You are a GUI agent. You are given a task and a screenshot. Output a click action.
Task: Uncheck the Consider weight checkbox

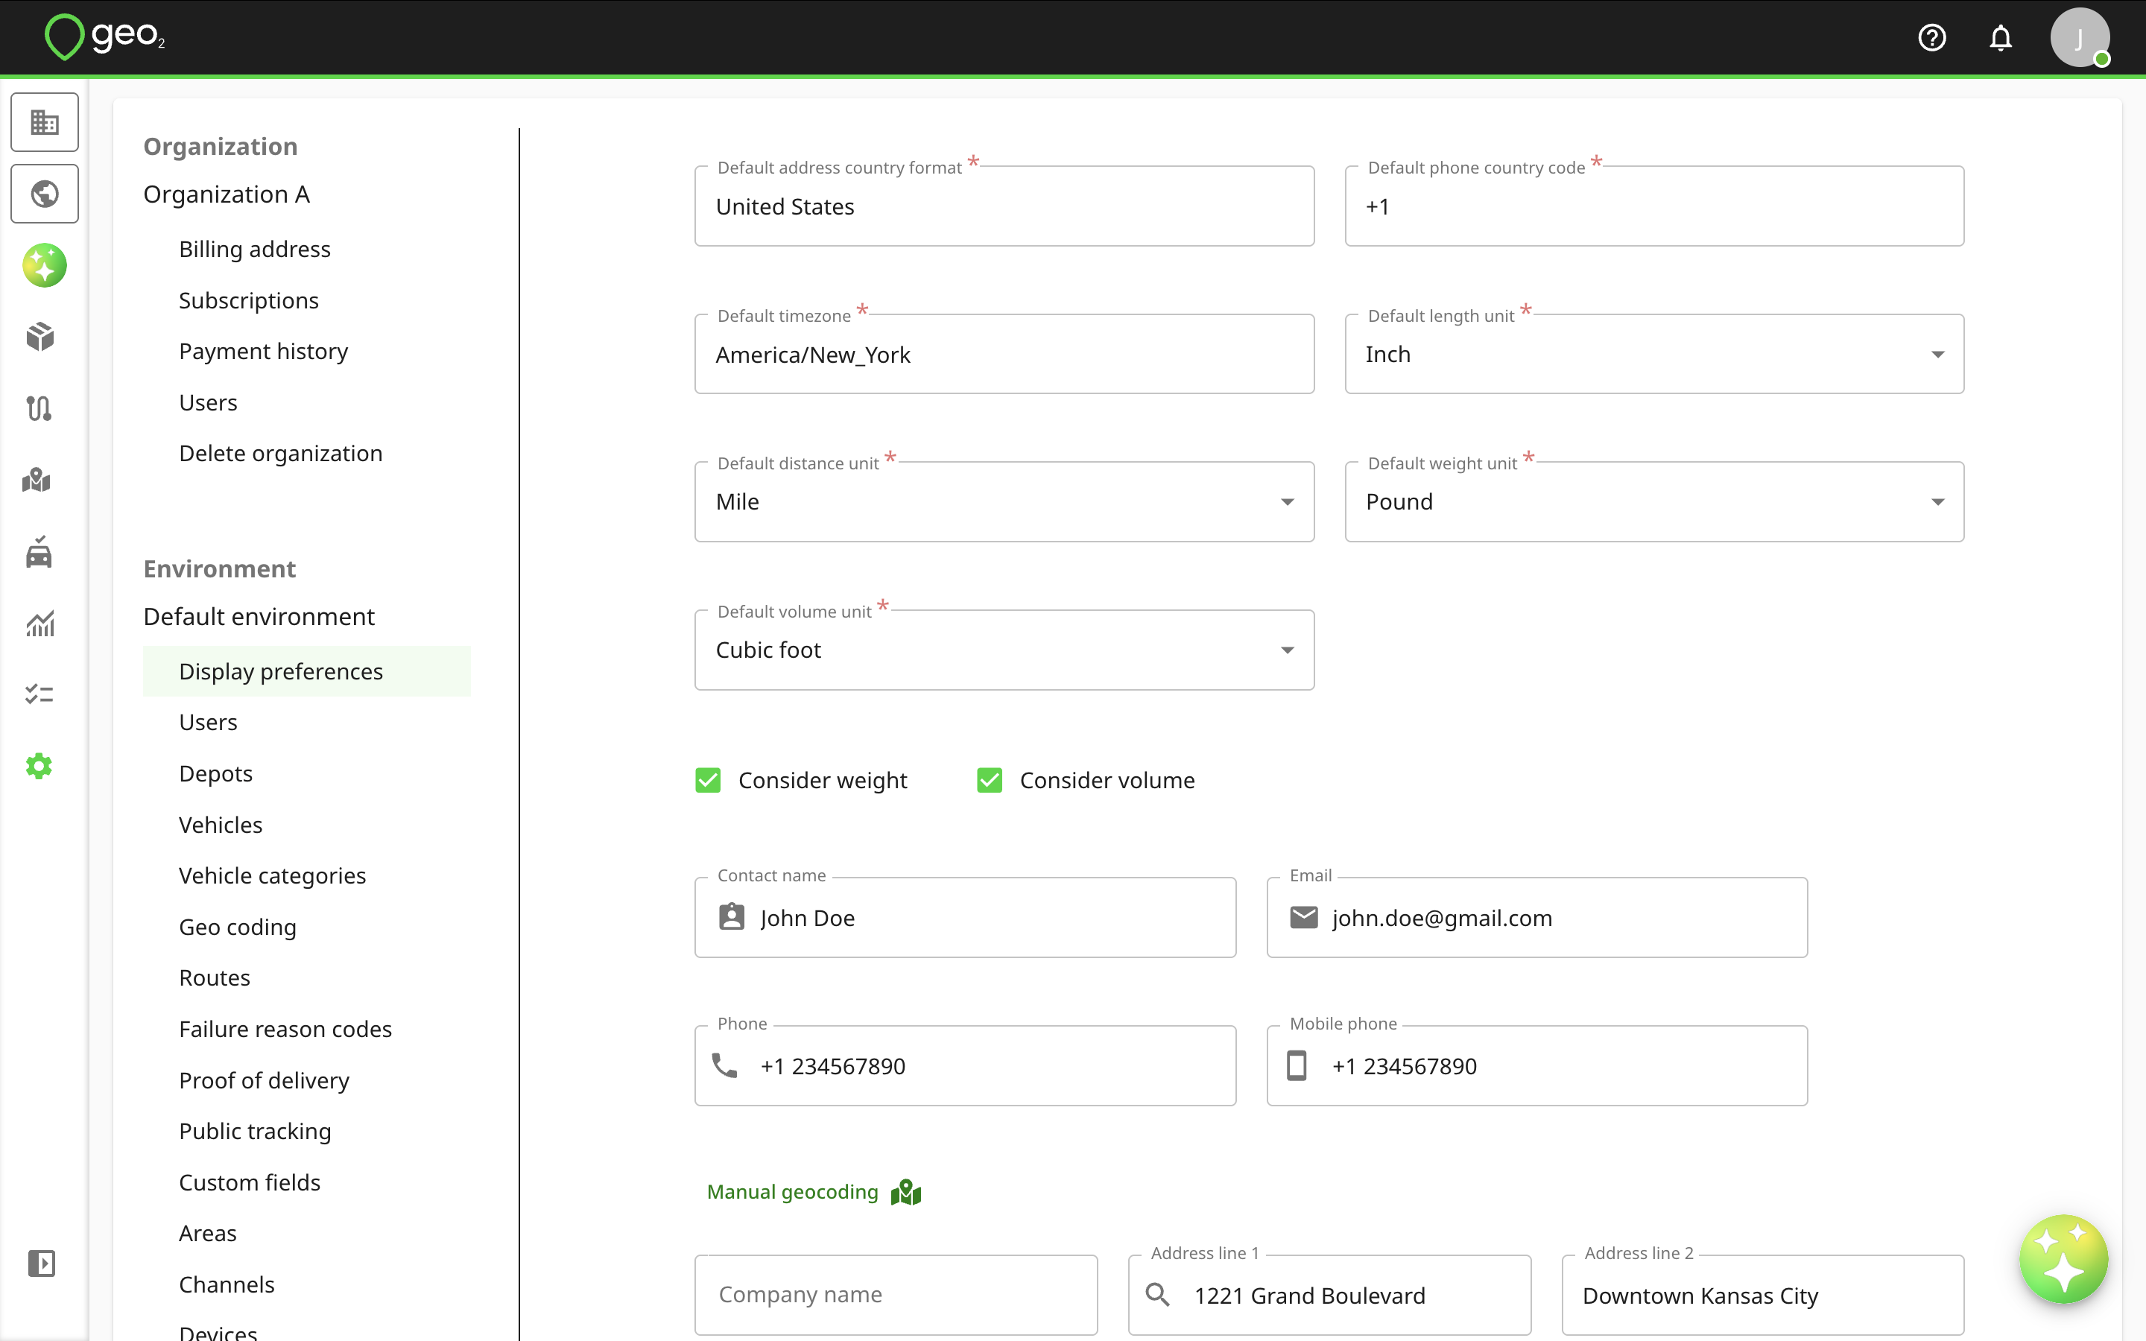point(708,781)
